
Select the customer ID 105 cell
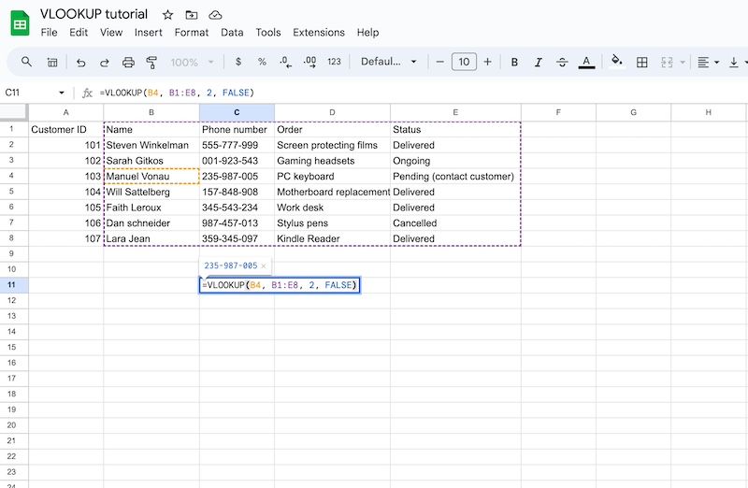tap(65, 208)
